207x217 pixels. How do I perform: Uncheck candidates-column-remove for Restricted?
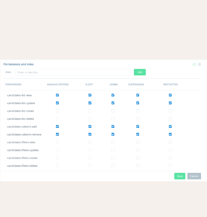170,134
